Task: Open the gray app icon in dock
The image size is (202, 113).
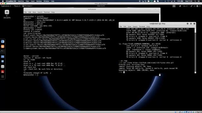Action: 3,67
